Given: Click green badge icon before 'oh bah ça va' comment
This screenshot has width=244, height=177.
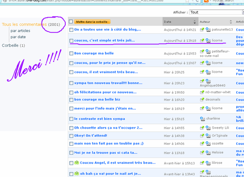Looking at the screenshot, I should pyautogui.click(x=77, y=174).
